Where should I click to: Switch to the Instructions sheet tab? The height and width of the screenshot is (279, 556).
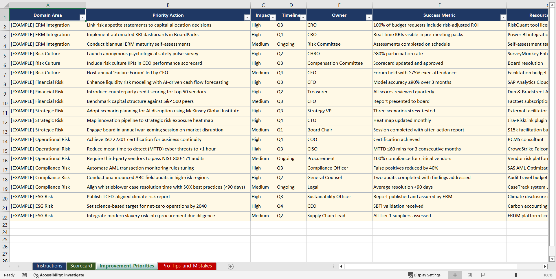(x=49, y=266)
